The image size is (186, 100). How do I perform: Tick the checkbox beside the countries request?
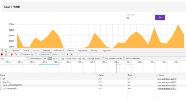coord(1,82)
